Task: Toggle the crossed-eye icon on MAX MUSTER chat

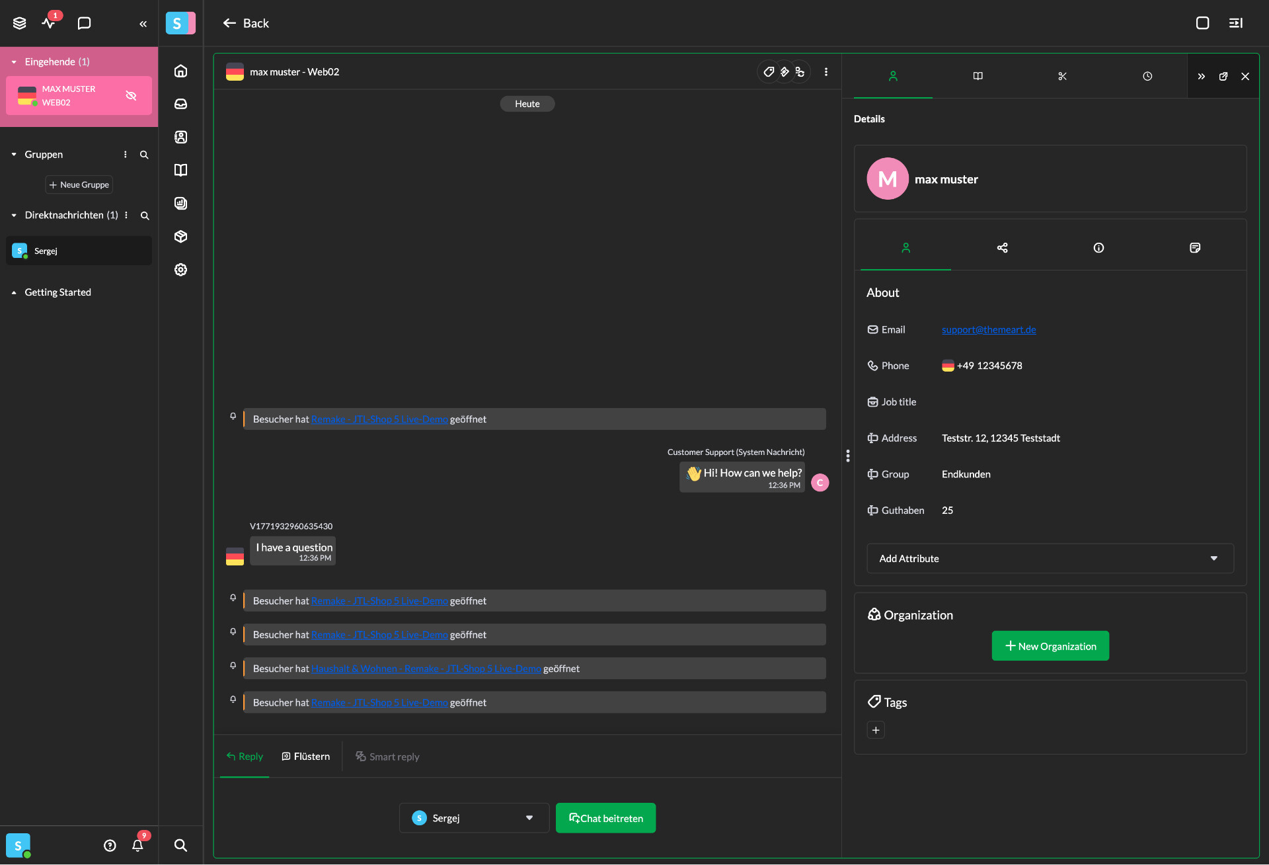Action: point(131,96)
